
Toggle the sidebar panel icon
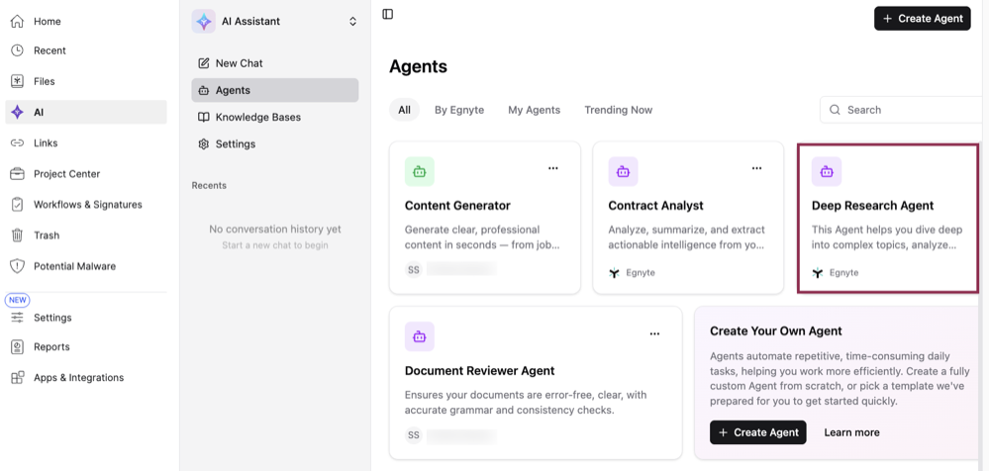(388, 14)
